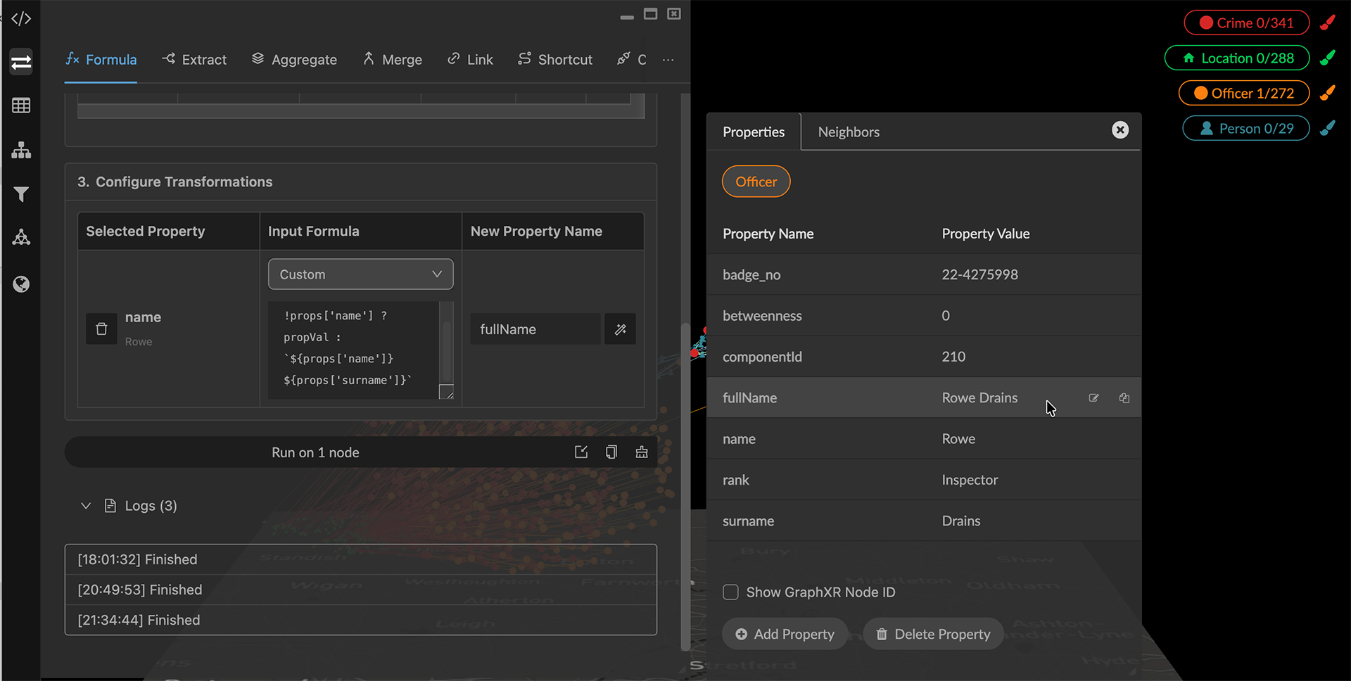Expand the more tabs ellipsis menu

point(668,61)
